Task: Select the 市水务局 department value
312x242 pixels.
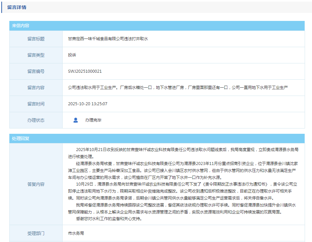Action: click(76, 233)
